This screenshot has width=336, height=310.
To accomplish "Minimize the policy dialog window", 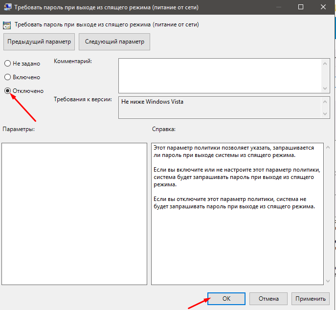I will (278, 7).
